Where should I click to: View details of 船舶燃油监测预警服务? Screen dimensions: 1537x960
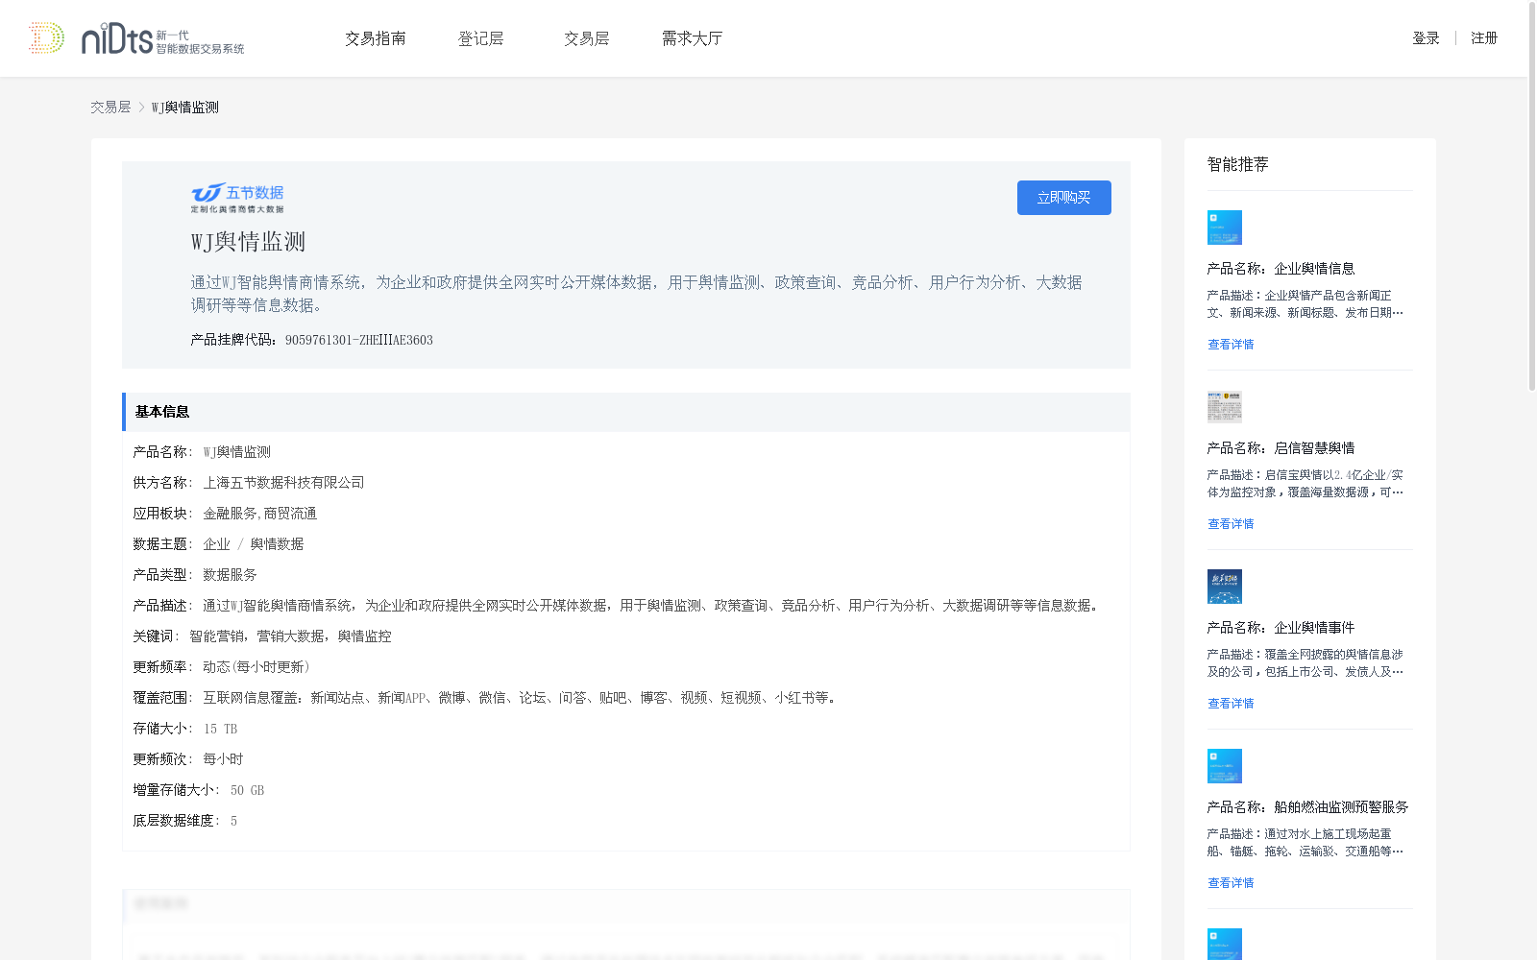point(1231,883)
